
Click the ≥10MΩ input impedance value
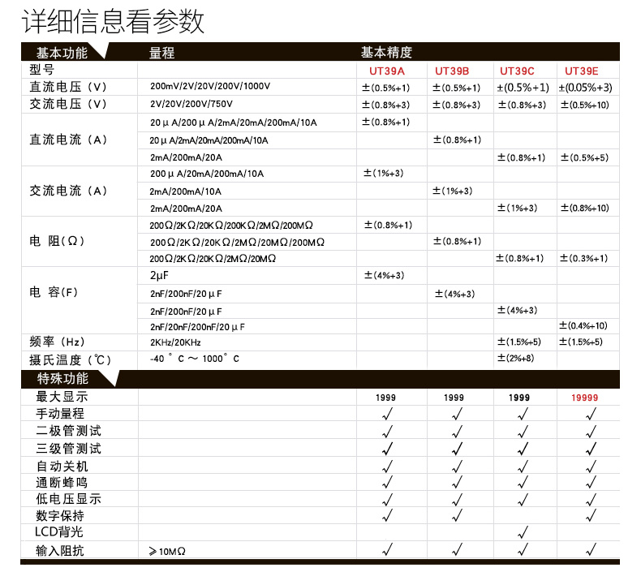168,552
